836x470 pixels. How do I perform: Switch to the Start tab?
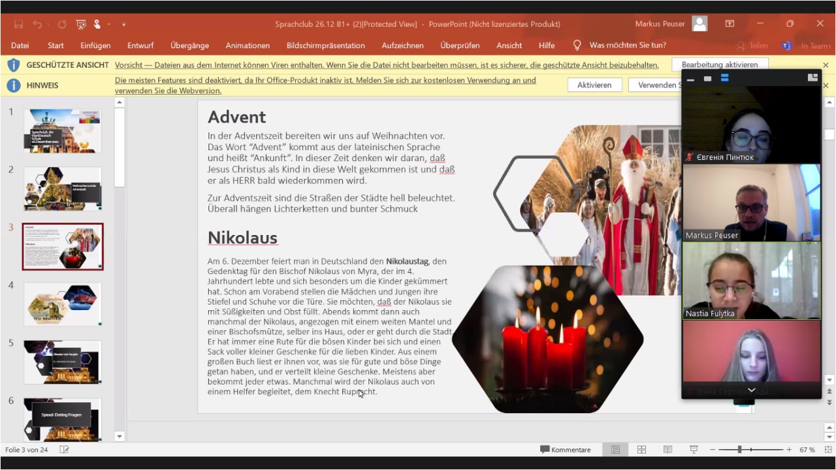pyautogui.click(x=56, y=46)
